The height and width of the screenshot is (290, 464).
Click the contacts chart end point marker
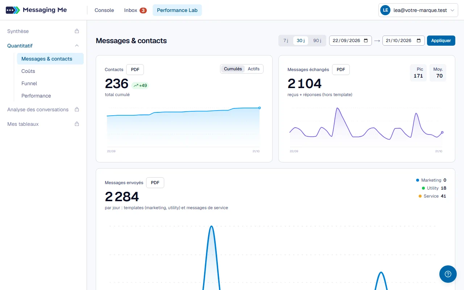click(260, 108)
